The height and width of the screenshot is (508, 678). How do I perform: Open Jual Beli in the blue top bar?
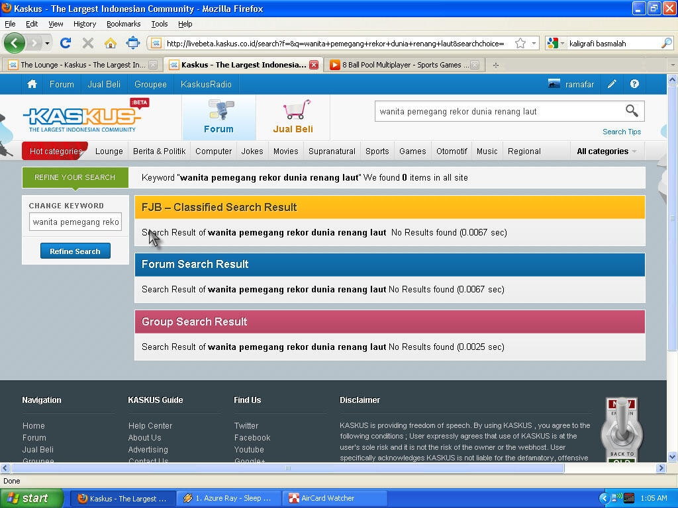point(104,84)
